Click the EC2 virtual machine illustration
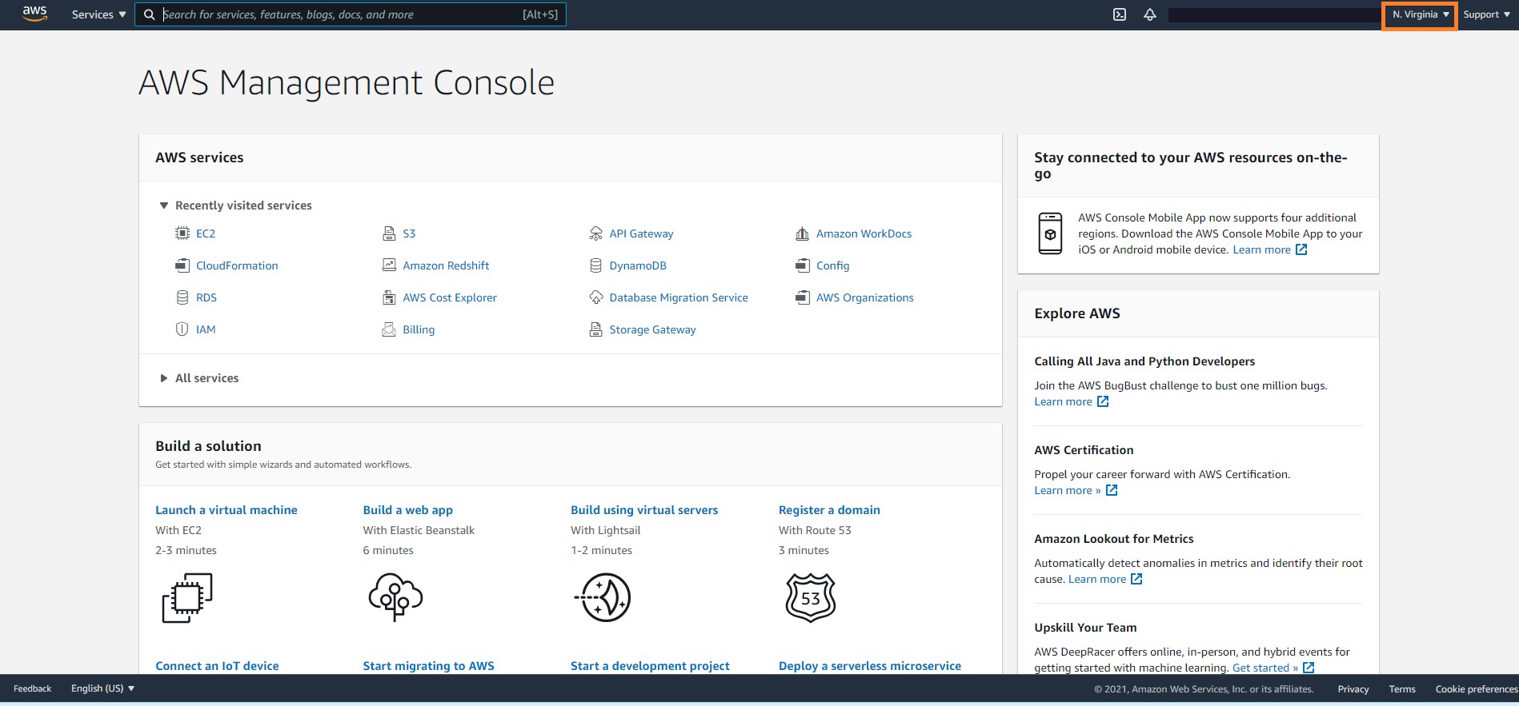Image resolution: width=1519 pixels, height=706 pixels. (187, 598)
